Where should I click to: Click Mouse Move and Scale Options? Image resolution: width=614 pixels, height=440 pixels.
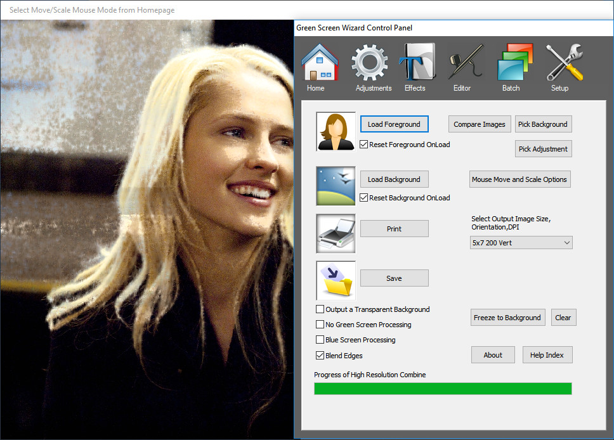(x=519, y=179)
